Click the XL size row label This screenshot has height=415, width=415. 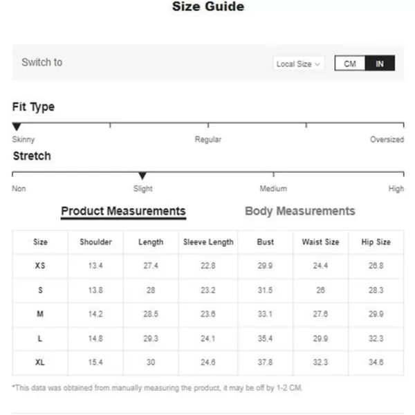coord(40,362)
